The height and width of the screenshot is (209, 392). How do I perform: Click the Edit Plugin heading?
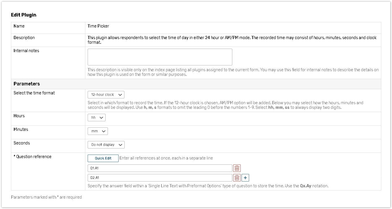click(x=24, y=15)
